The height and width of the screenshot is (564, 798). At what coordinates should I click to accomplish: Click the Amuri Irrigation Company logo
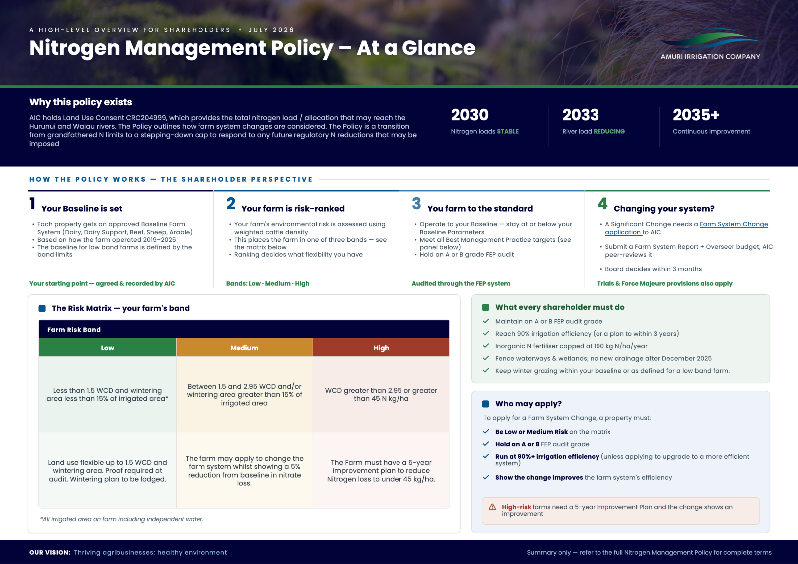click(710, 45)
